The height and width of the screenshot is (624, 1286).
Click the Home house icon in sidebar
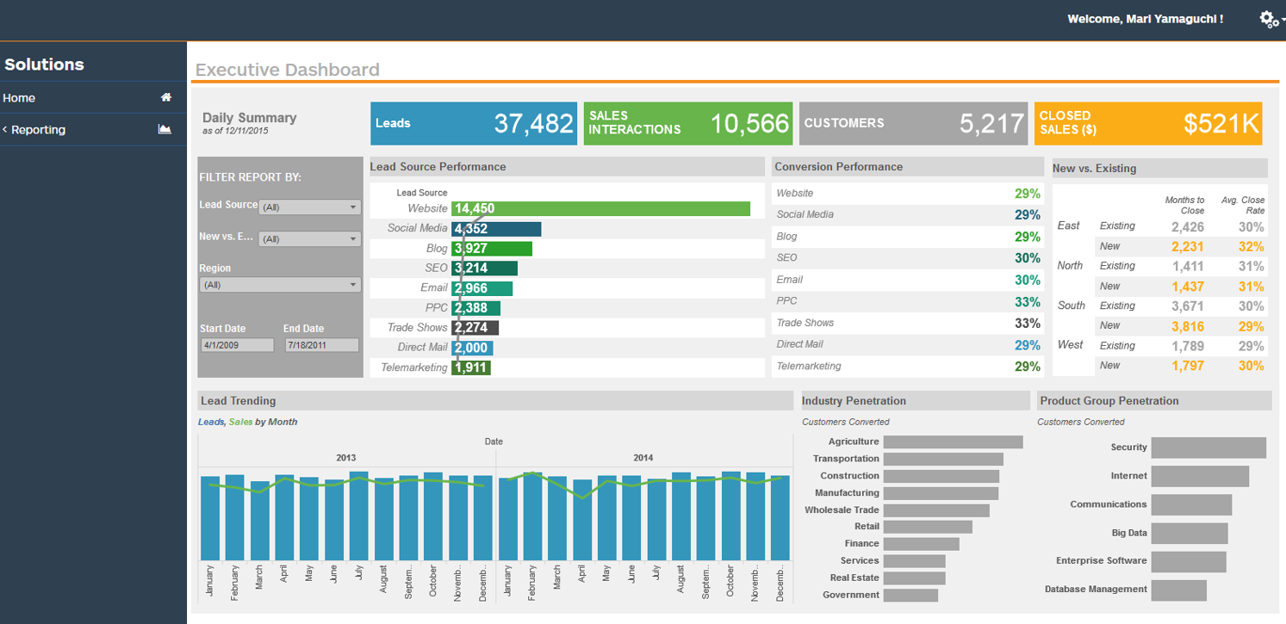point(166,98)
